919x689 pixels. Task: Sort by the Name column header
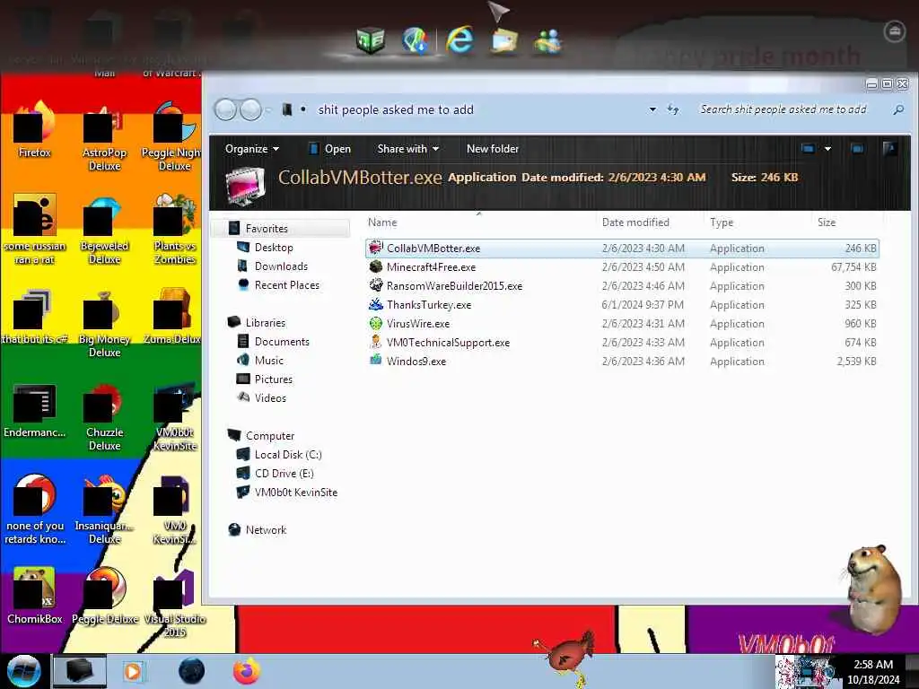(382, 222)
